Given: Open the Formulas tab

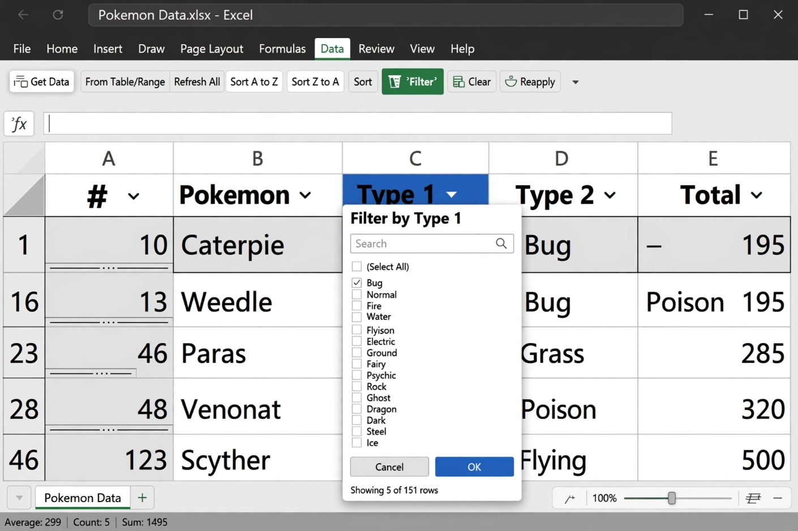Looking at the screenshot, I should [x=282, y=49].
